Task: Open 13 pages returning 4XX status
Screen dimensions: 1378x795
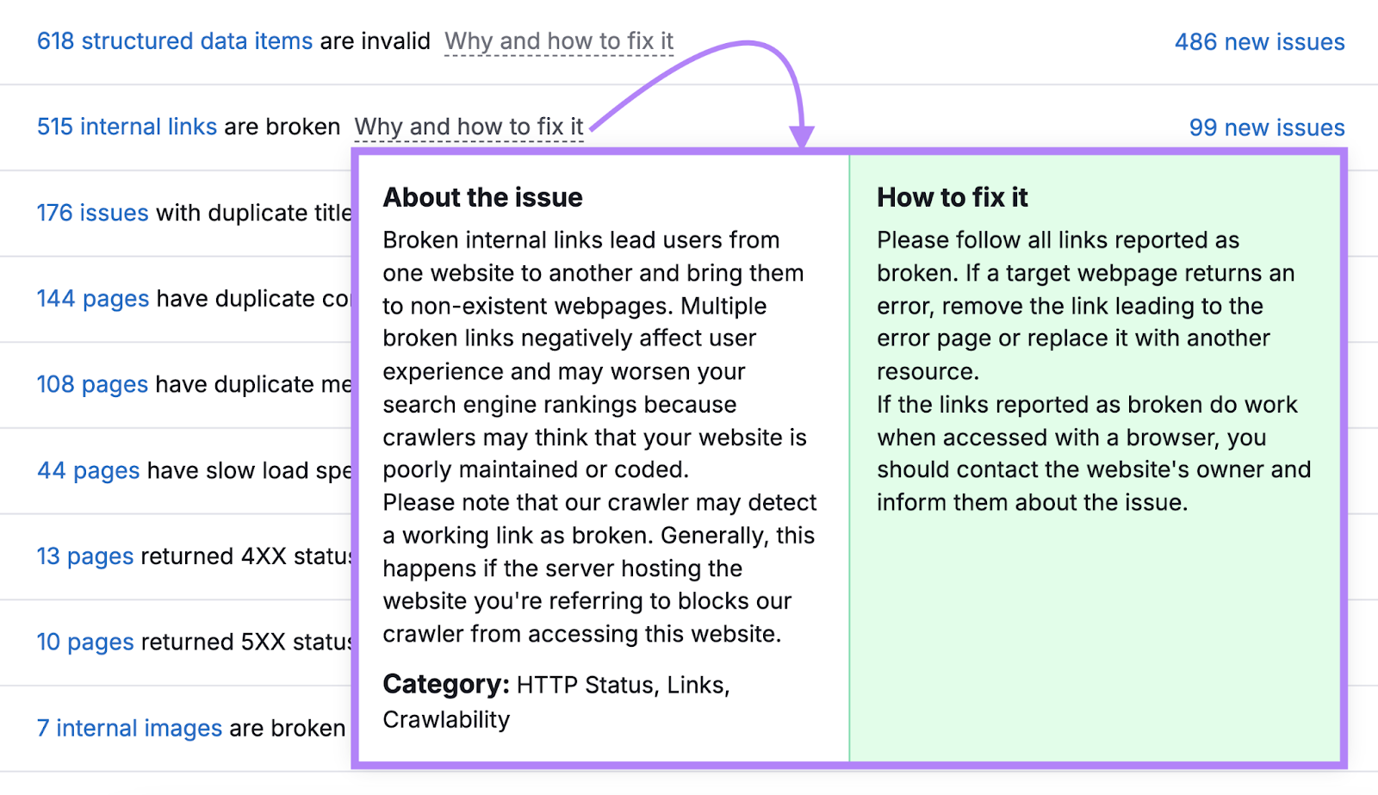Action: (x=84, y=556)
